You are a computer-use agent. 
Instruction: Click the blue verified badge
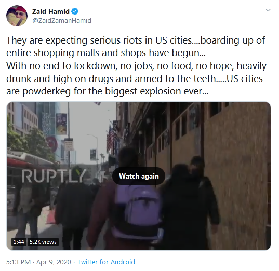point(75,12)
